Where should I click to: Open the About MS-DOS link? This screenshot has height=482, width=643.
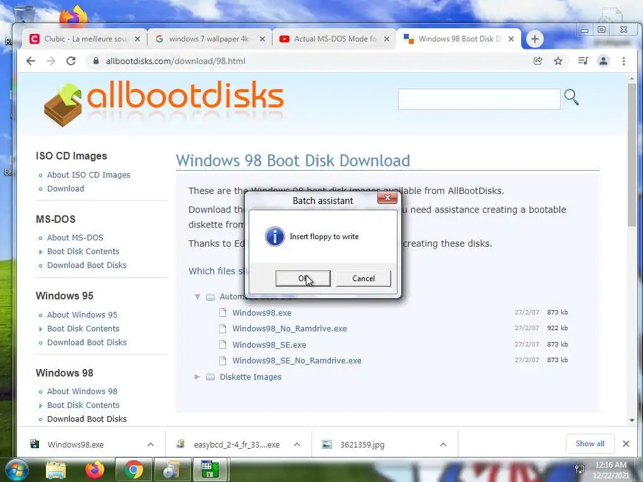point(75,237)
